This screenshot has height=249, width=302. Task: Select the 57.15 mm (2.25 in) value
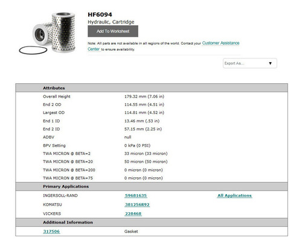143,129
